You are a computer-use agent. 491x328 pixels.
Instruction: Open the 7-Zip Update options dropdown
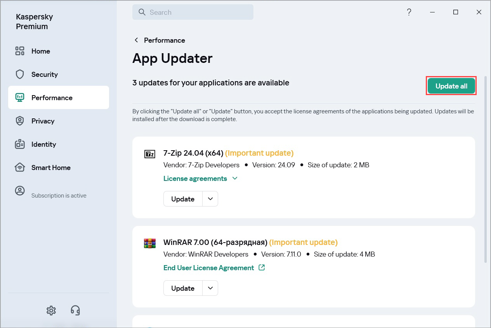coord(210,199)
